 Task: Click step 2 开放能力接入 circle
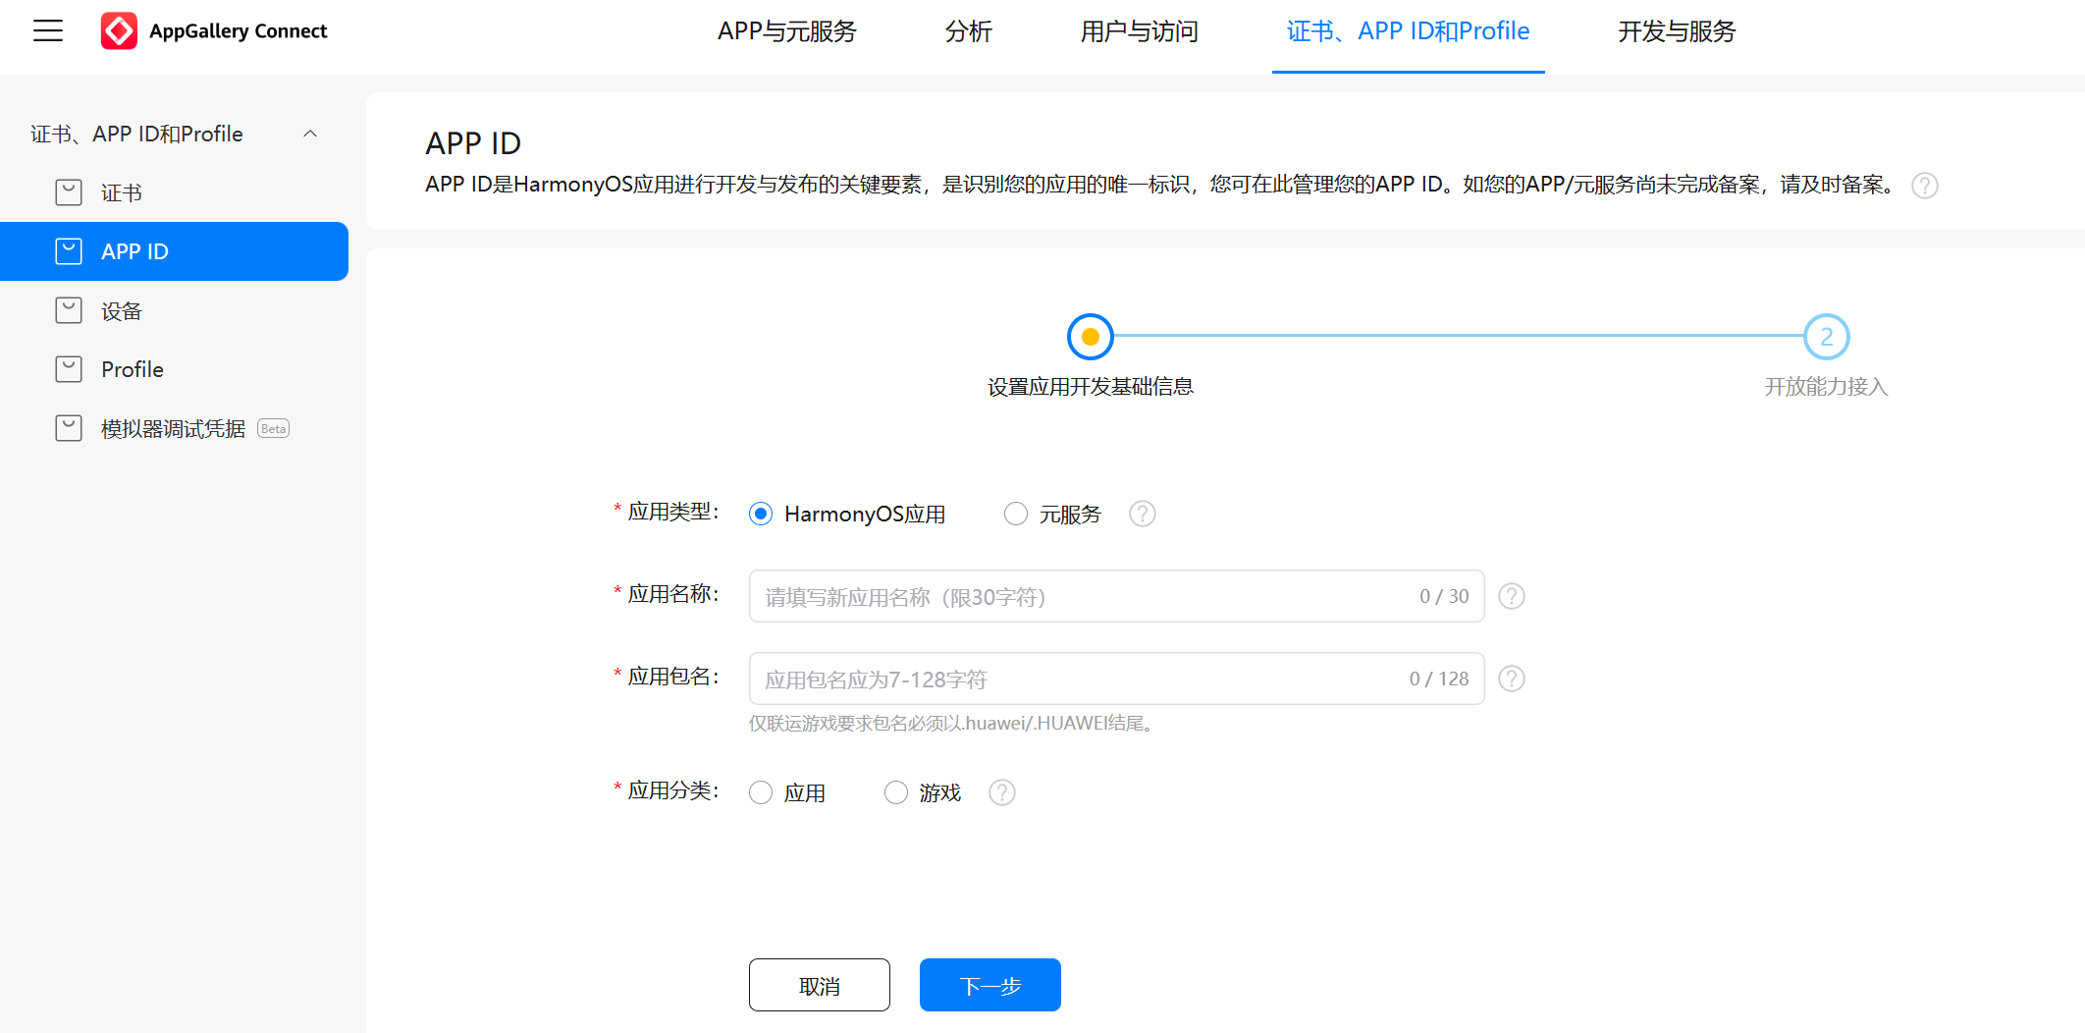pos(1826,337)
